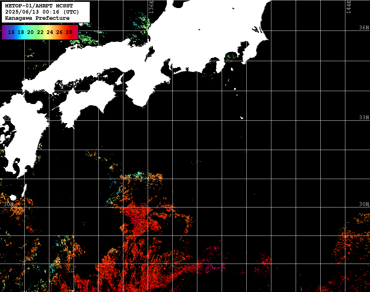Viewport: 370px width, 292px height.
Task: Click the 18 value on temperature scale
Action: click(21, 32)
